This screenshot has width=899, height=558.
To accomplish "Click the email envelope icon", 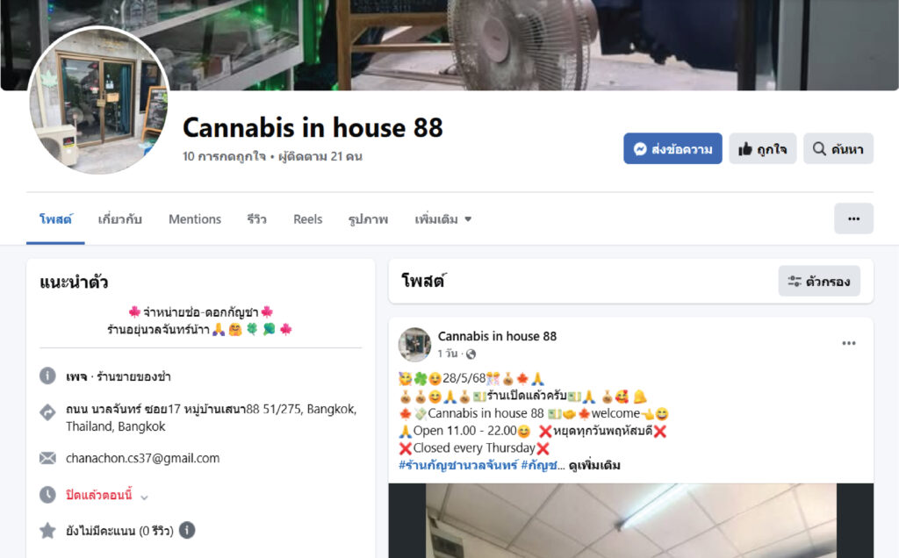I will pyautogui.click(x=47, y=458).
